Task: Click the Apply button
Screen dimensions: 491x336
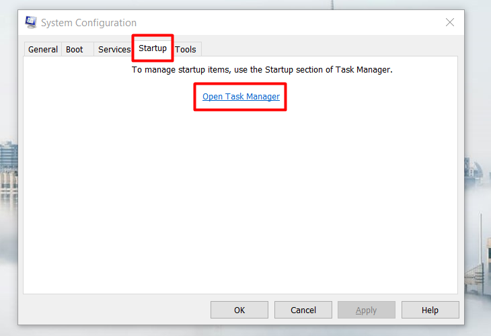Action: (x=366, y=310)
